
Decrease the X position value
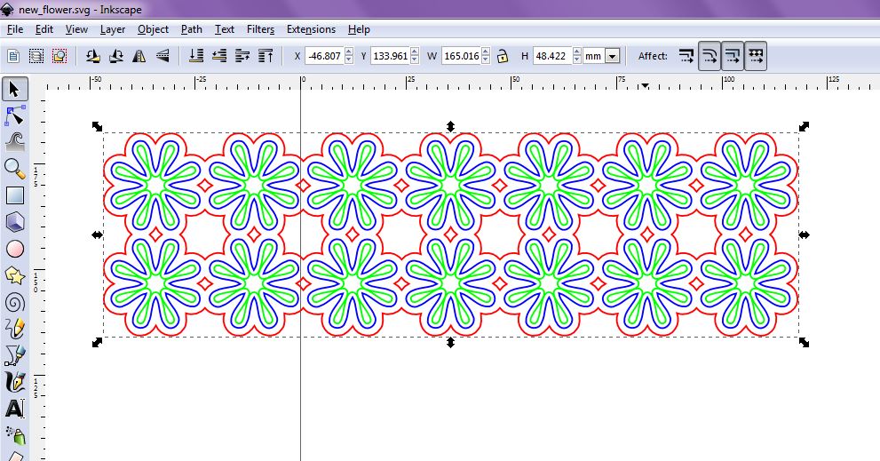coord(349,60)
